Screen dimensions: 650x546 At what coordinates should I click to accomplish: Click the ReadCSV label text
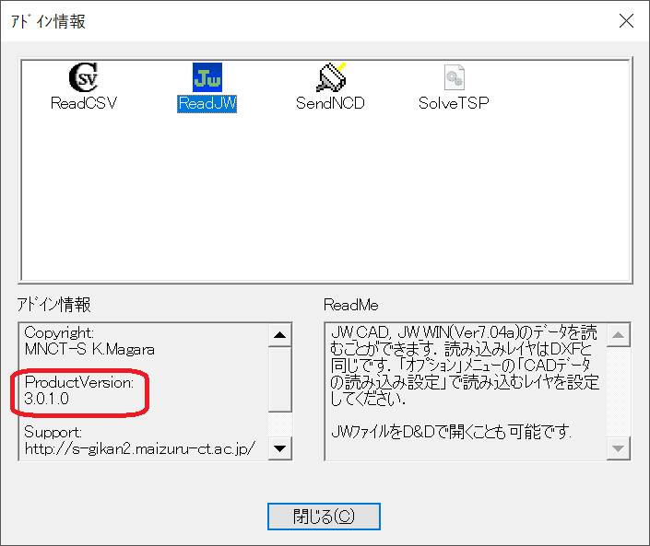[84, 104]
